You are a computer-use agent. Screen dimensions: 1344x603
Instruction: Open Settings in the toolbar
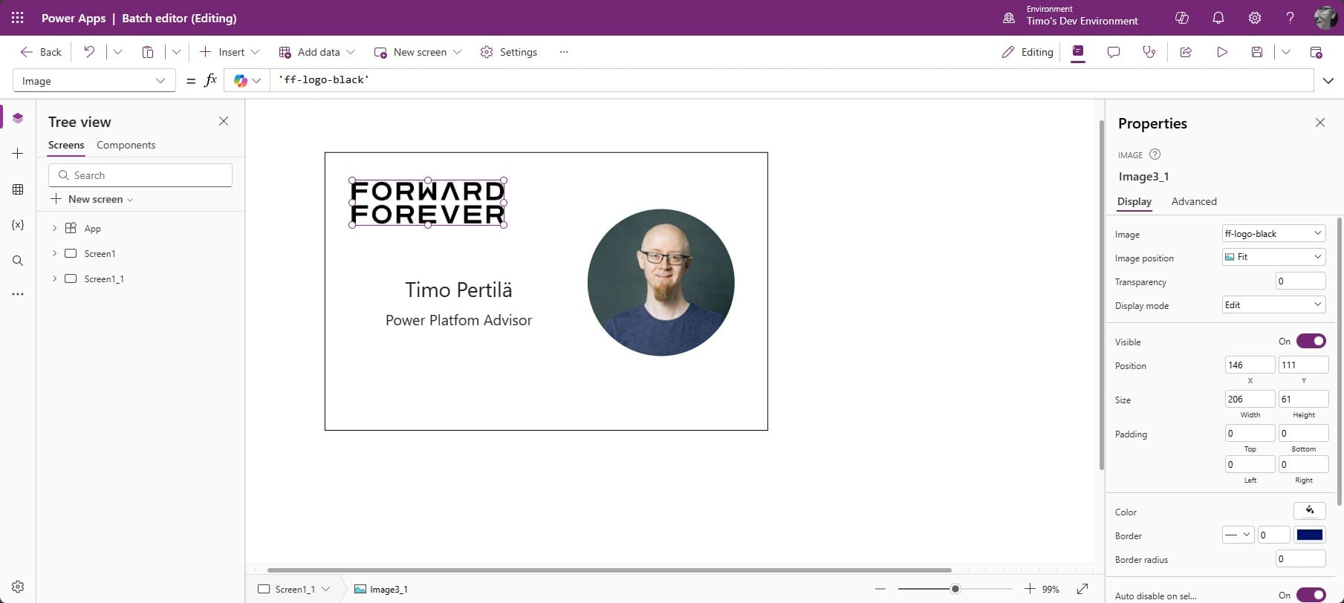[509, 52]
